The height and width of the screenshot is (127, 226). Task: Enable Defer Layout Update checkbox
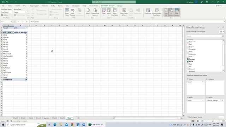pos(188,117)
